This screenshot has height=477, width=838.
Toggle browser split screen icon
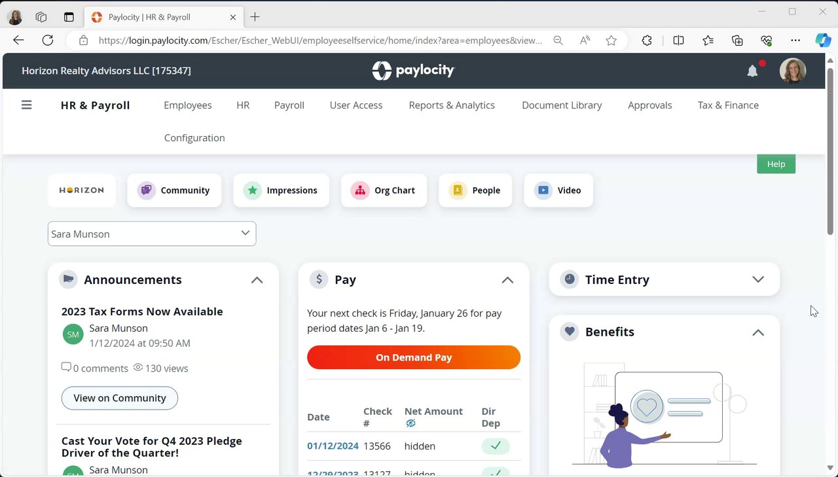678,41
